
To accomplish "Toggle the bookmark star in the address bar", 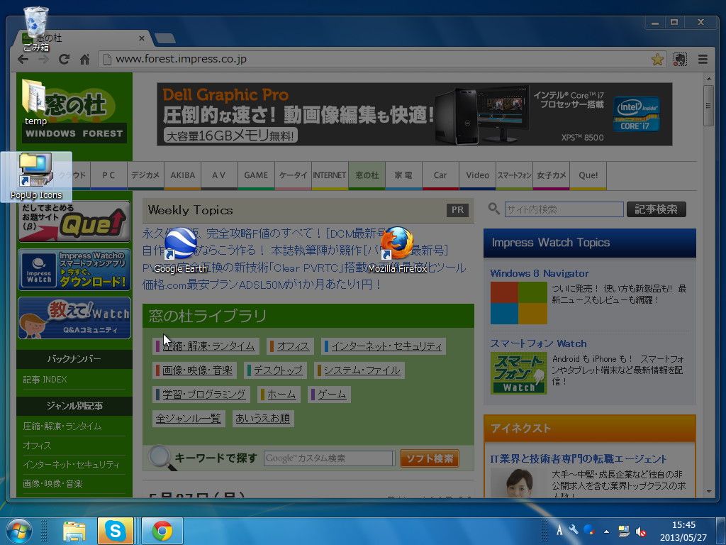I will coord(657,60).
